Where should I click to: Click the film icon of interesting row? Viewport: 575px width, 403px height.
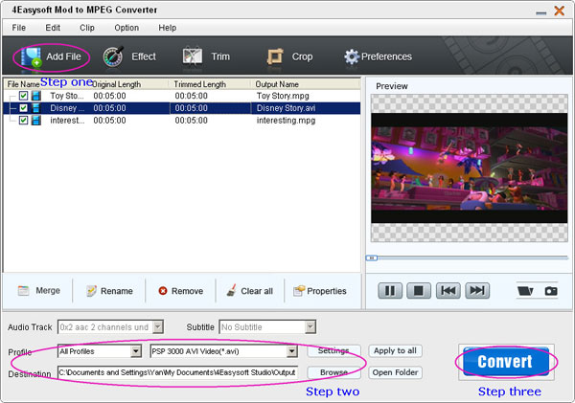tap(36, 121)
